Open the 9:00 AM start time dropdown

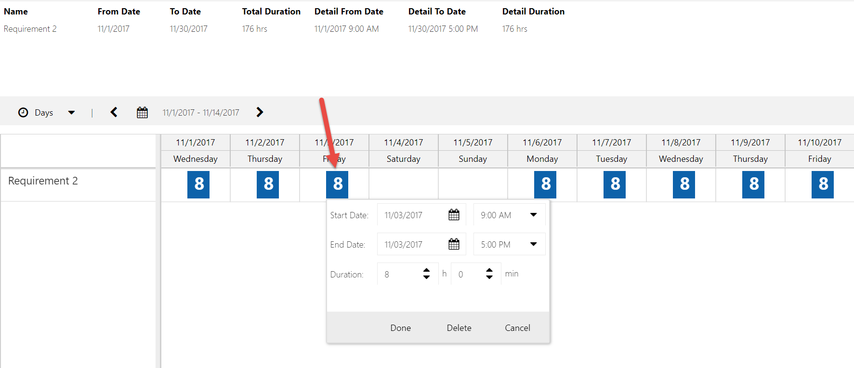(x=533, y=215)
